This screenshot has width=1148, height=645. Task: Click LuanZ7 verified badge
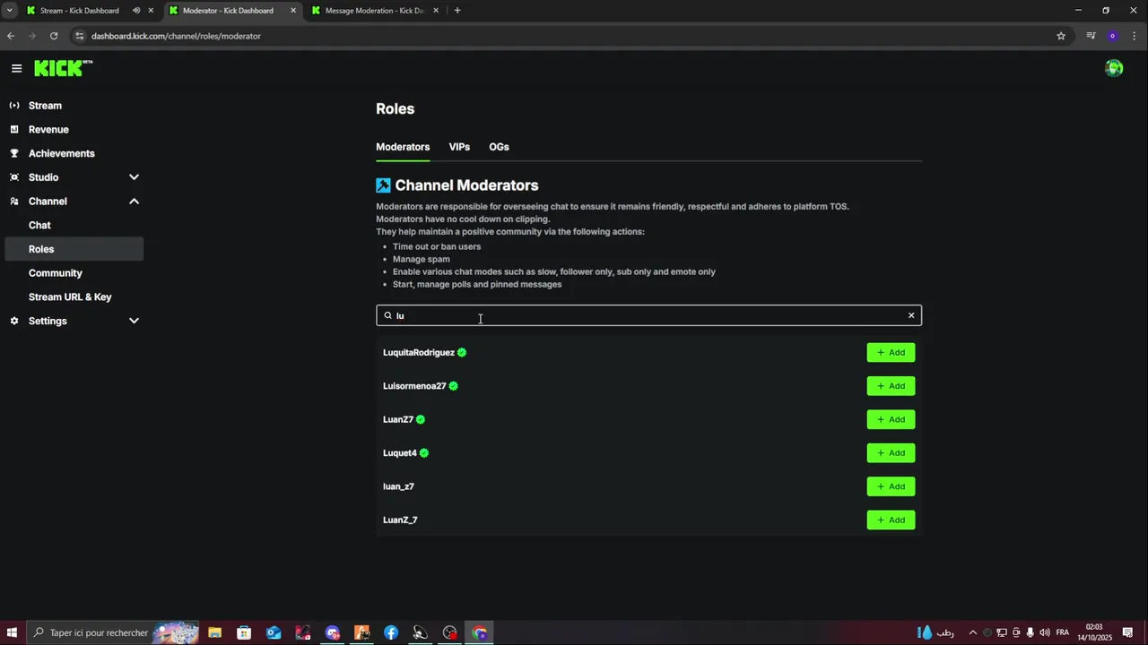pyautogui.click(x=421, y=419)
